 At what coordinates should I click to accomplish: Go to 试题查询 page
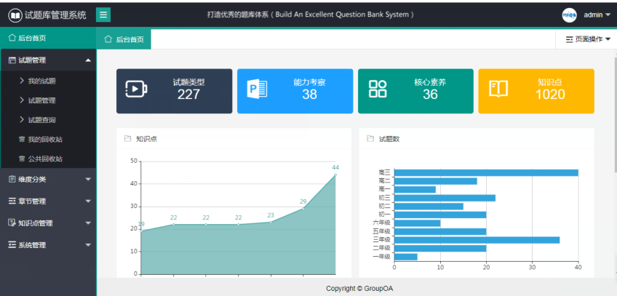pyautogui.click(x=41, y=120)
